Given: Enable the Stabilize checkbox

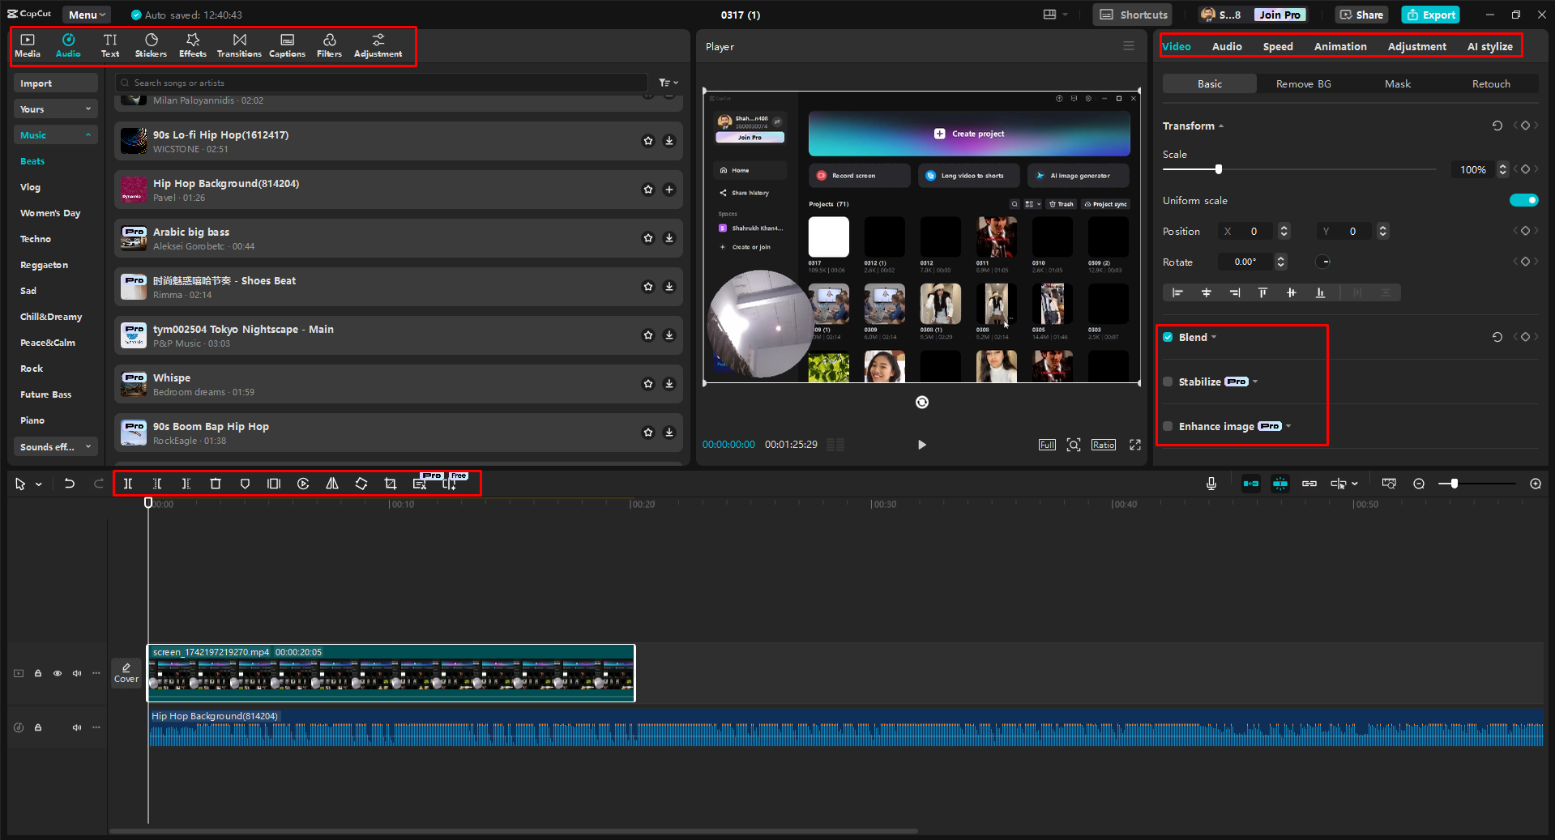Looking at the screenshot, I should [x=1168, y=382].
